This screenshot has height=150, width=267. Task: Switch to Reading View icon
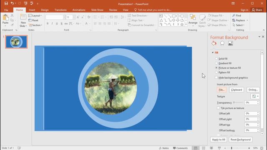212,148
